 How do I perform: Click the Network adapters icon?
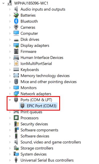coord(16,94)
